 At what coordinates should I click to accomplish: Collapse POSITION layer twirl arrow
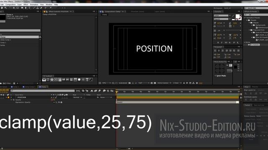click(x=7, y=97)
